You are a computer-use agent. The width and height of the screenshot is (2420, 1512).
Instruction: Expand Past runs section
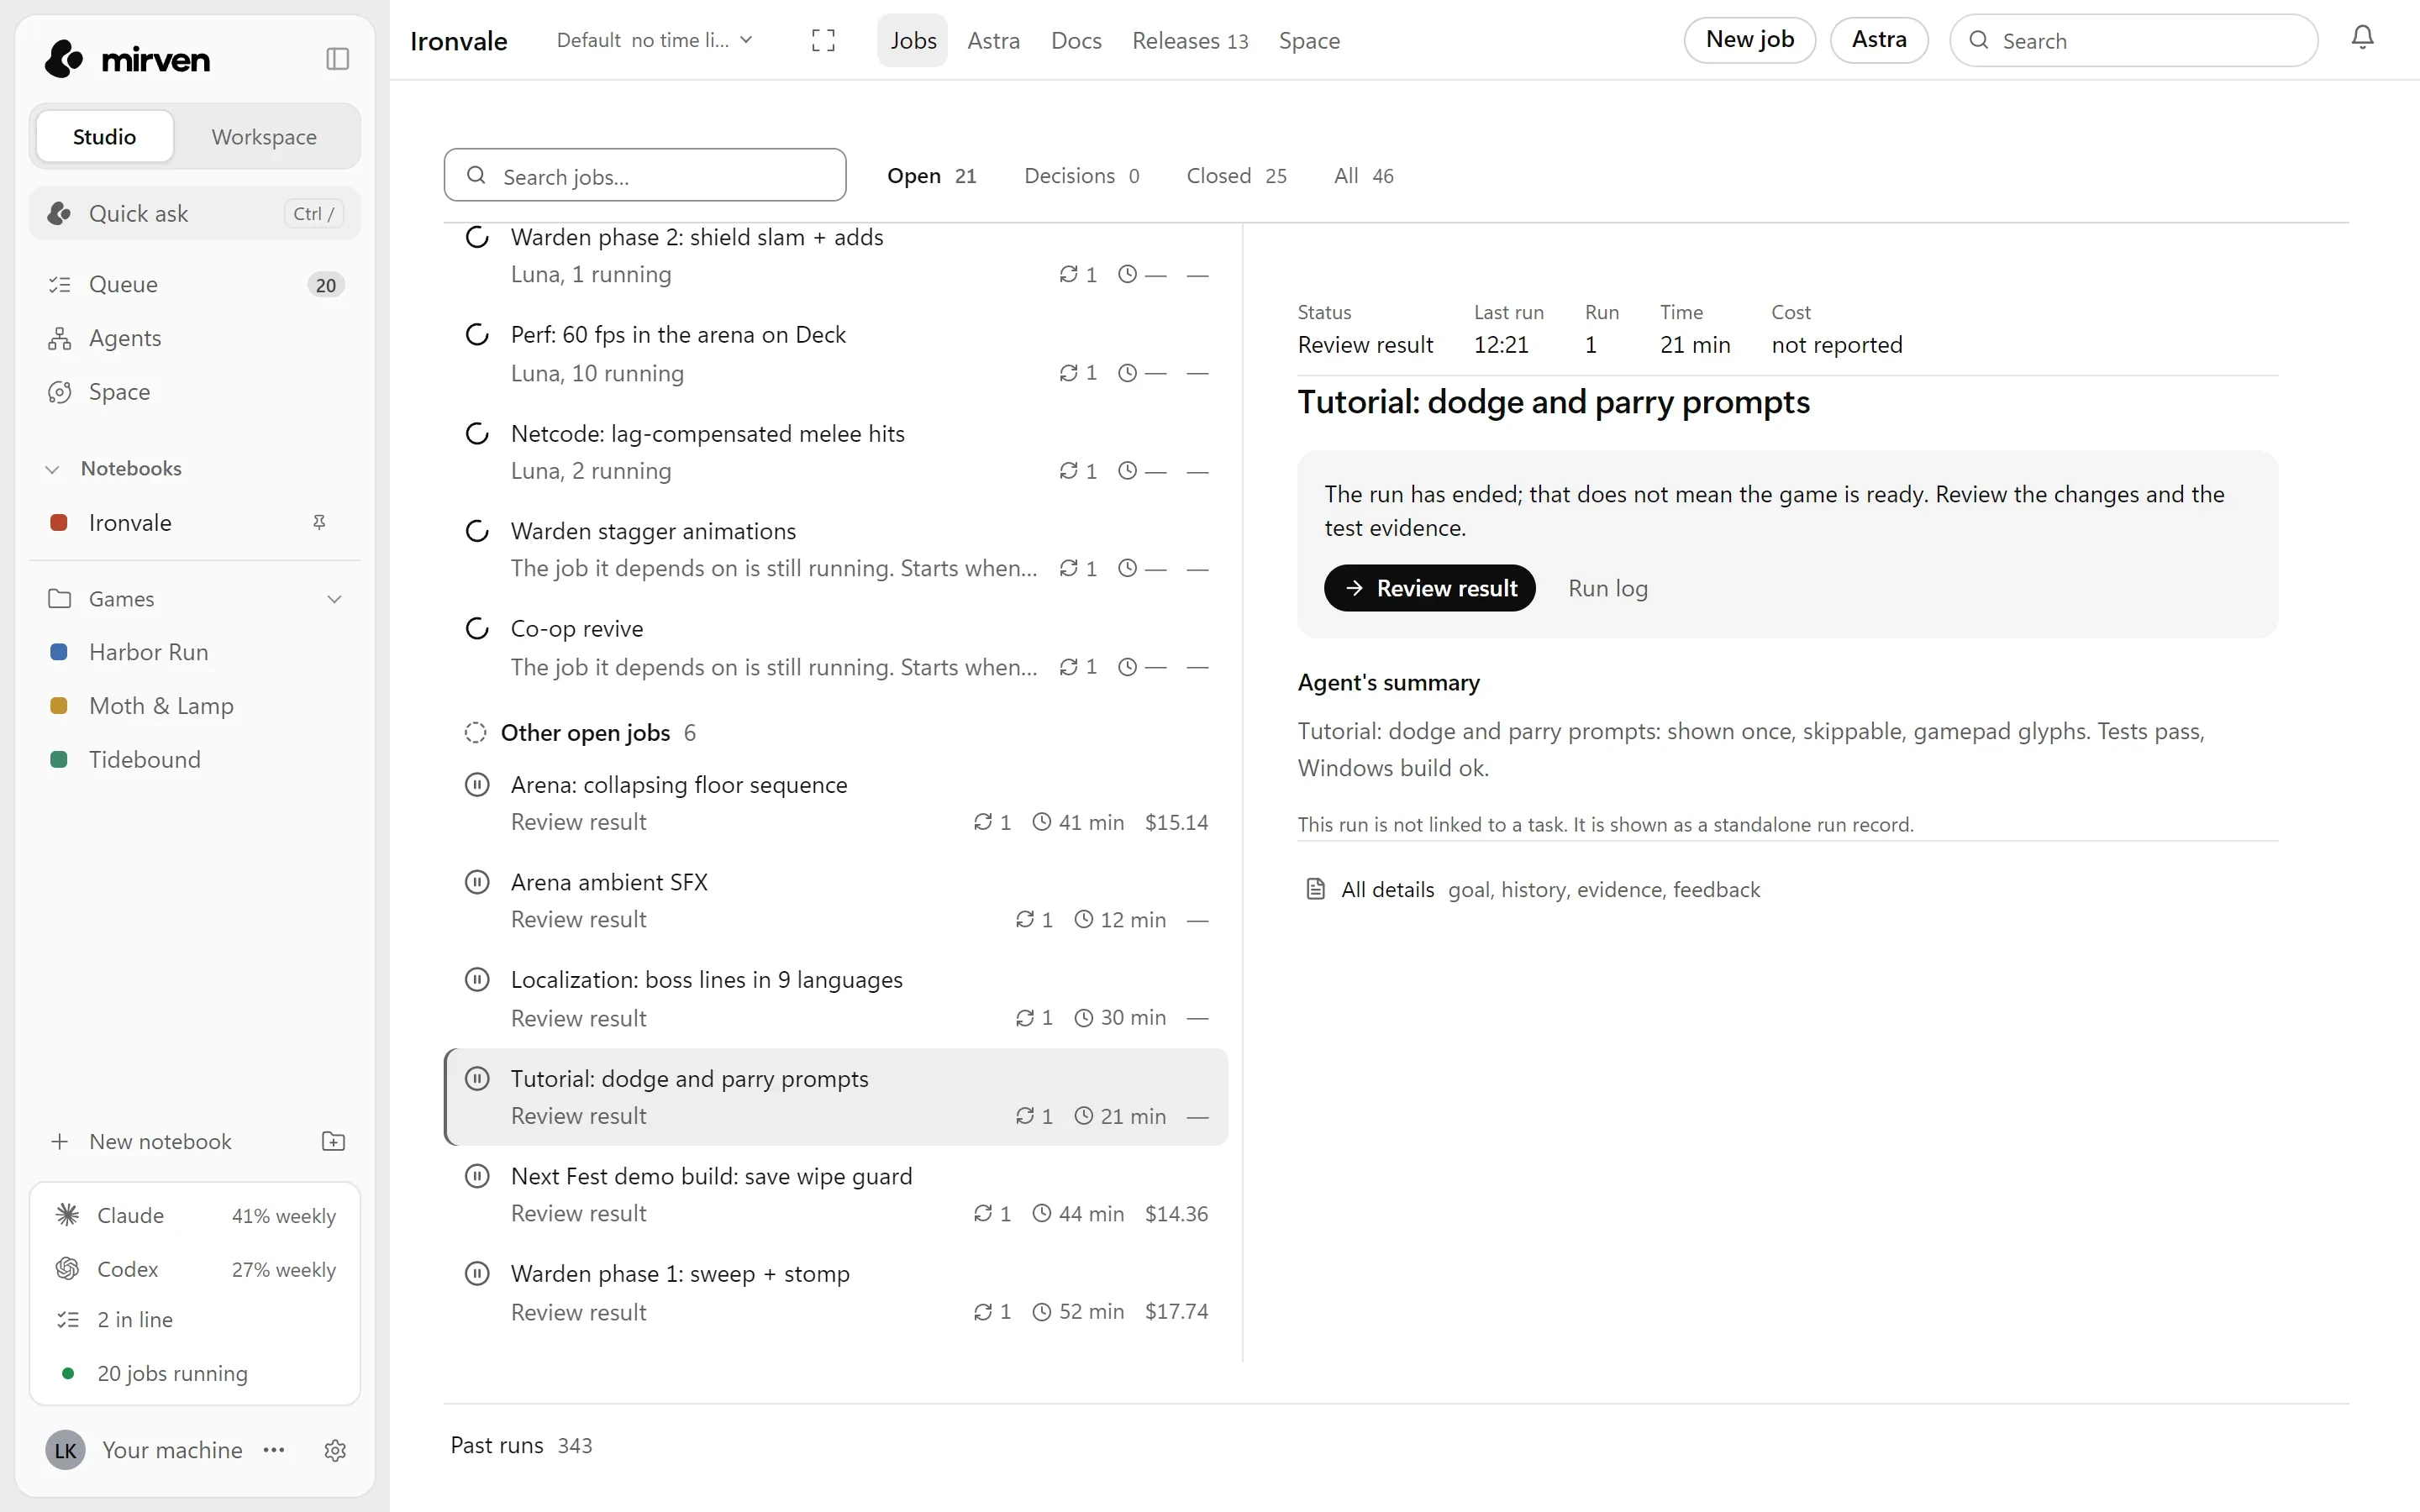click(x=521, y=1445)
